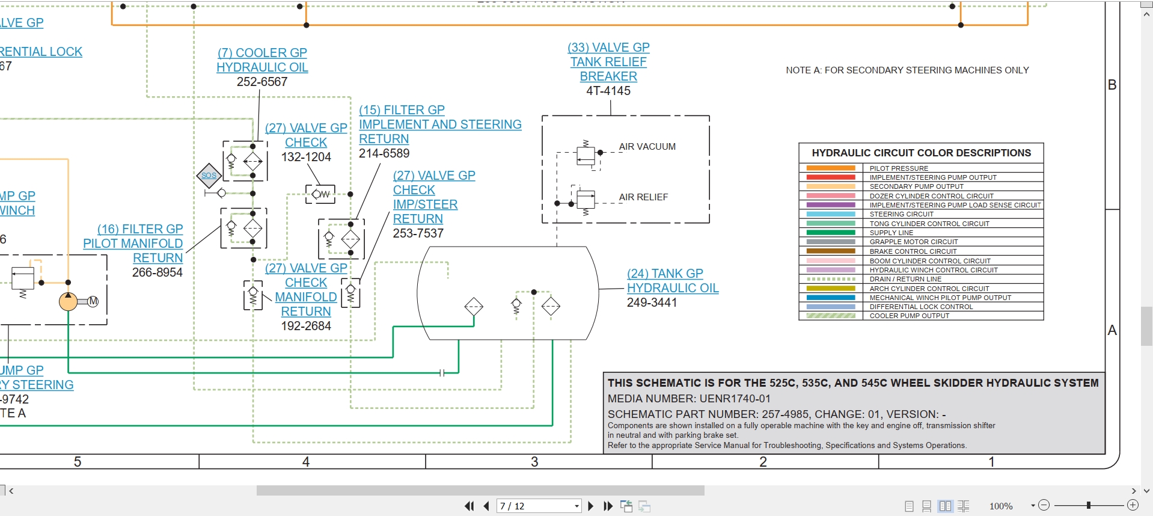Switch to continuous page view
The height and width of the screenshot is (516, 1153).
point(927,506)
